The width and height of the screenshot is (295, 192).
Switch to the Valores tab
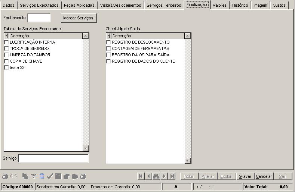pyautogui.click(x=219, y=5)
